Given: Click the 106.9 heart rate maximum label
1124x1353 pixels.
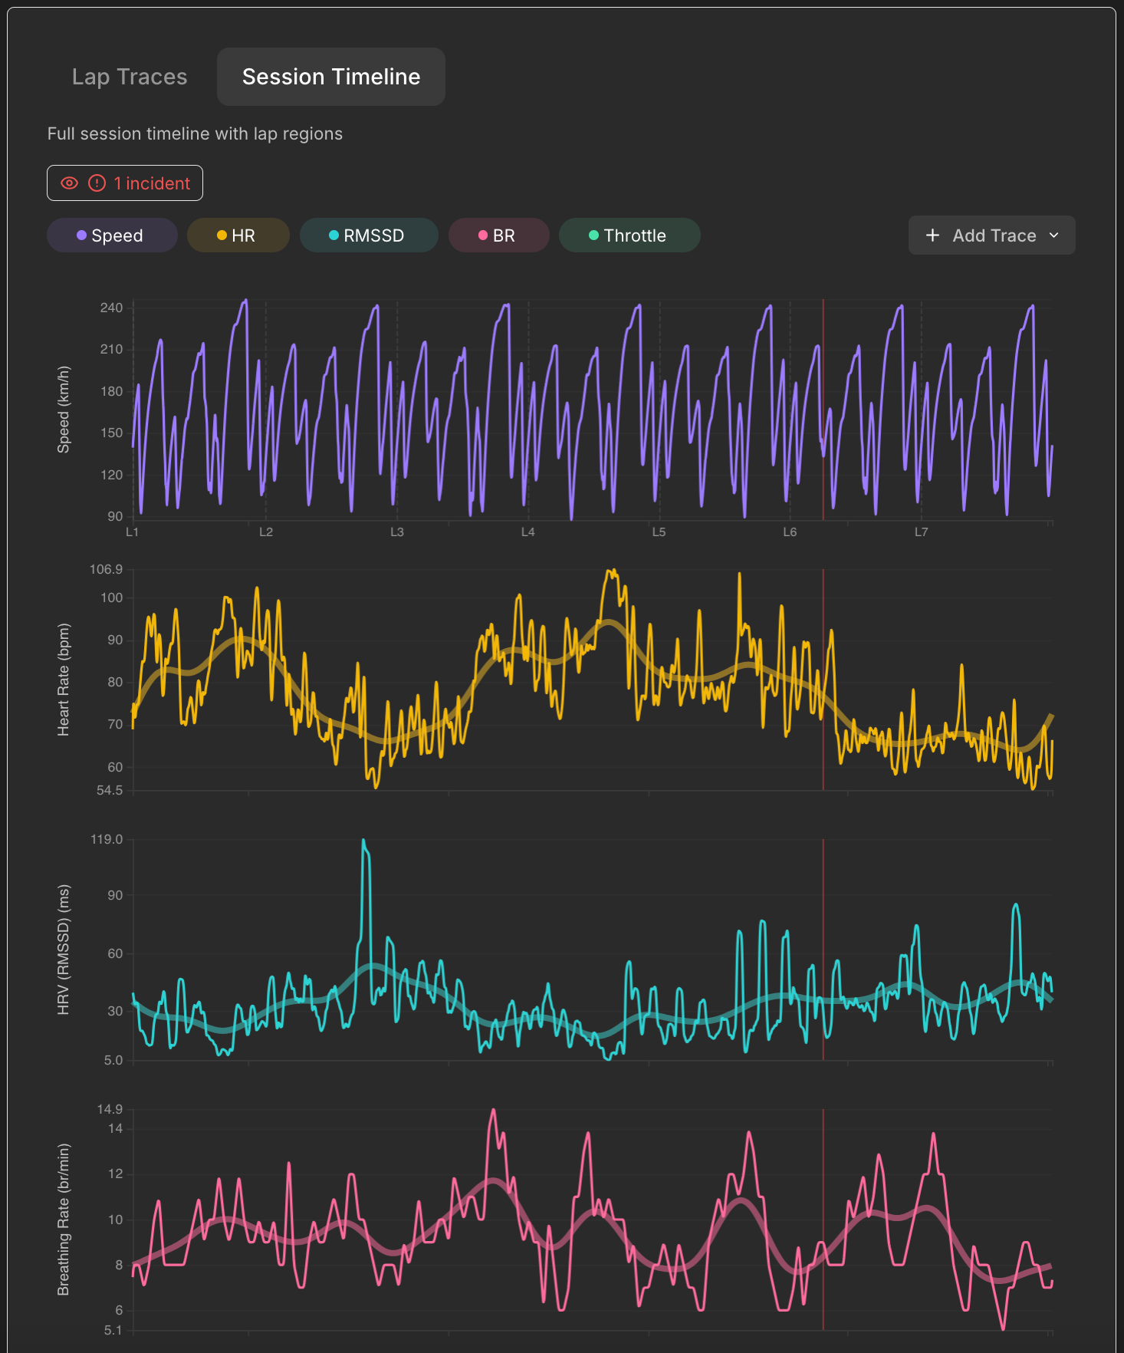Looking at the screenshot, I should (x=107, y=569).
